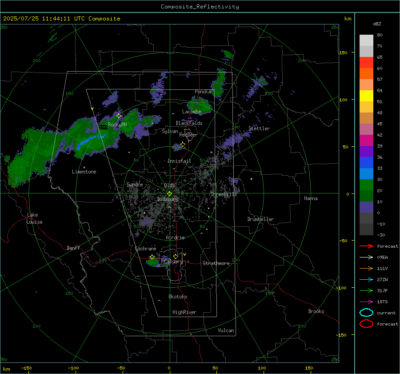Click the Blackfalds label
Screen dimensions: 400x374
click(189, 123)
